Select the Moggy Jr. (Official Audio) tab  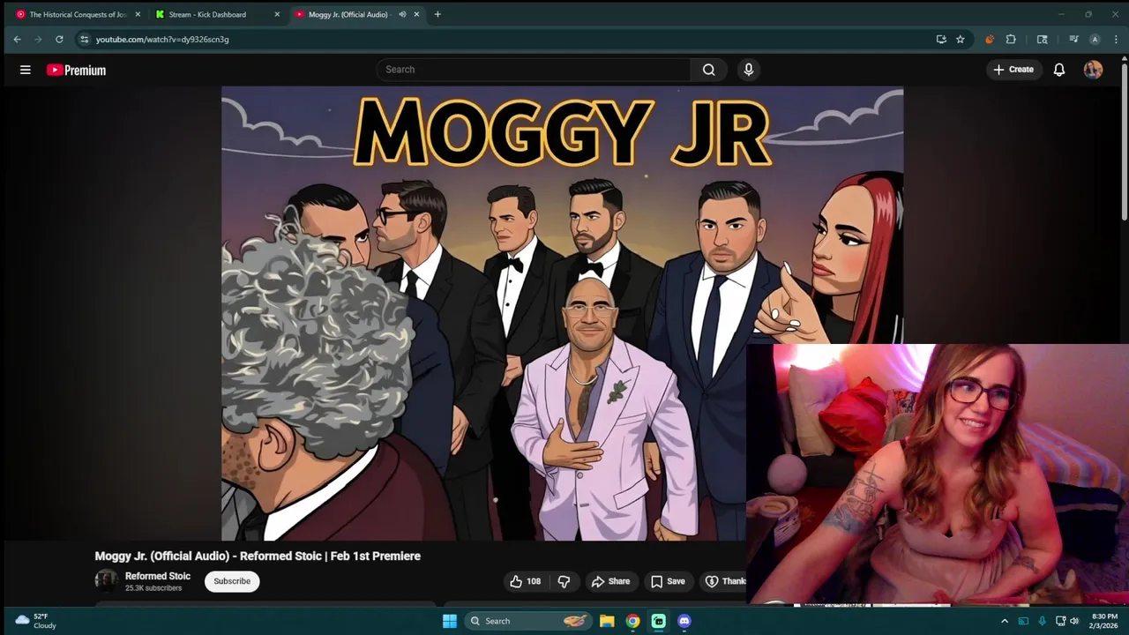(x=356, y=14)
